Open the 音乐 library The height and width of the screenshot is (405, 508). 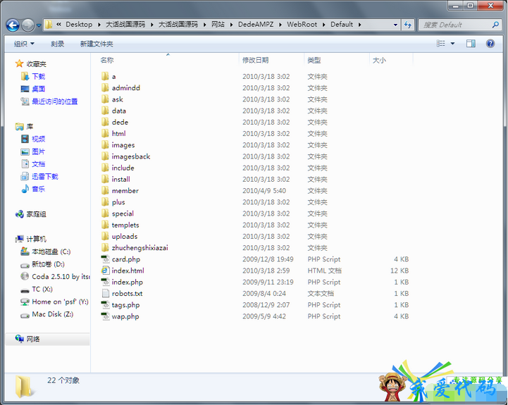click(39, 189)
